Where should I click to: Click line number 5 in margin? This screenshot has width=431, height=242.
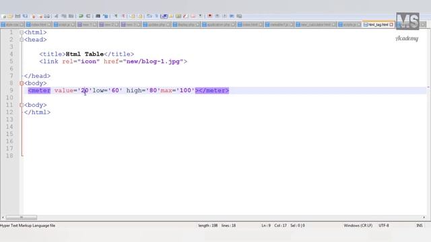point(11,61)
